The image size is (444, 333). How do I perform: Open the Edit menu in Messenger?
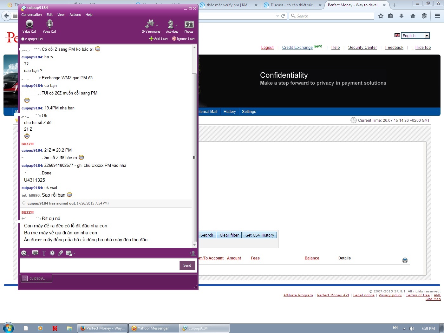tap(49, 15)
